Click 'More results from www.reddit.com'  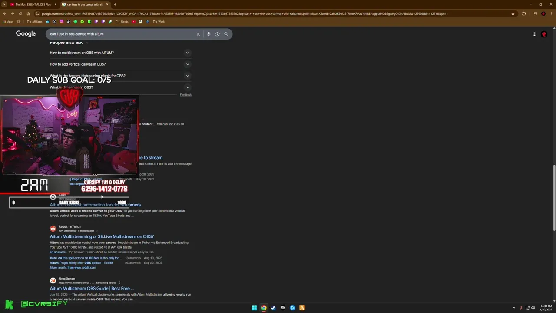pos(73,267)
